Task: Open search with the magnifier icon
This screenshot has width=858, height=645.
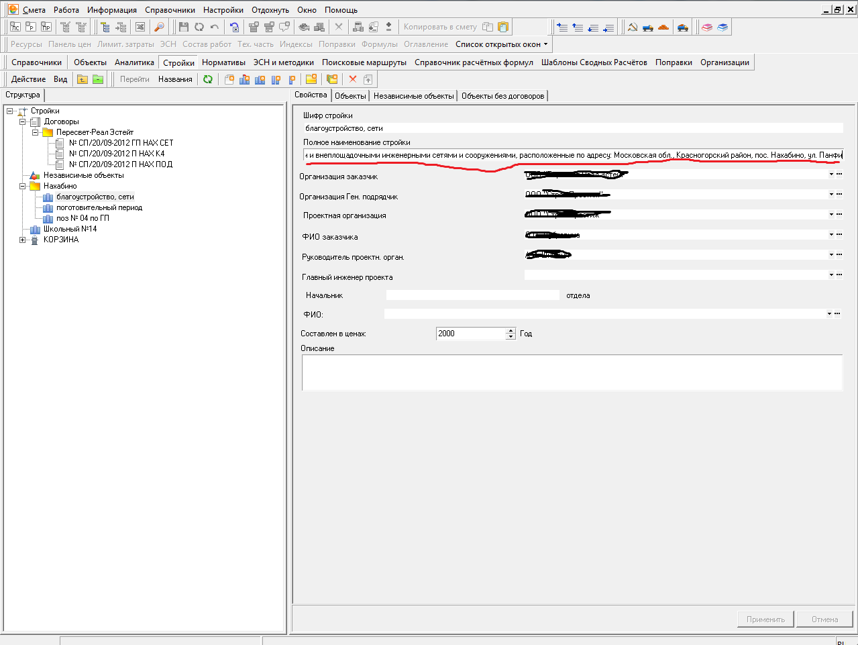Action: (159, 27)
